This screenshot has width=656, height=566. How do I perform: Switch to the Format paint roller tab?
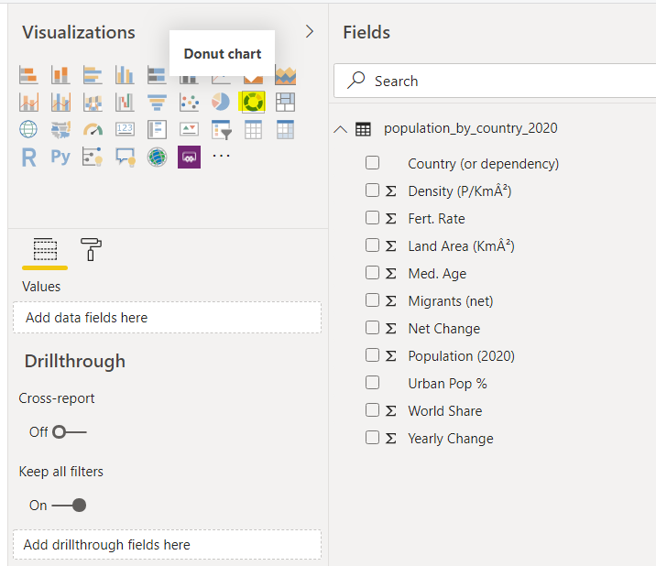pyautogui.click(x=92, y=249)
